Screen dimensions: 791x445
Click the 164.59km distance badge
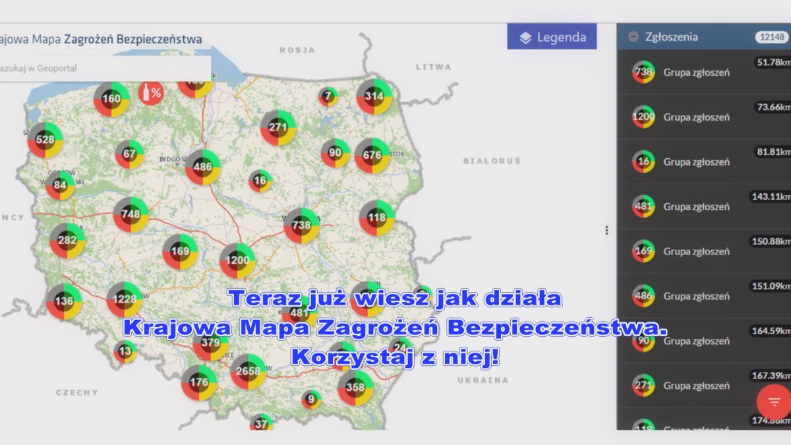[771, 331]
